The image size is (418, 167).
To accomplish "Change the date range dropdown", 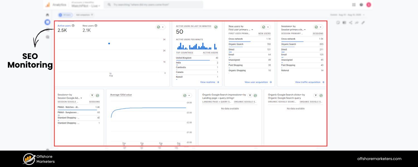I will (x=347, y=14).
